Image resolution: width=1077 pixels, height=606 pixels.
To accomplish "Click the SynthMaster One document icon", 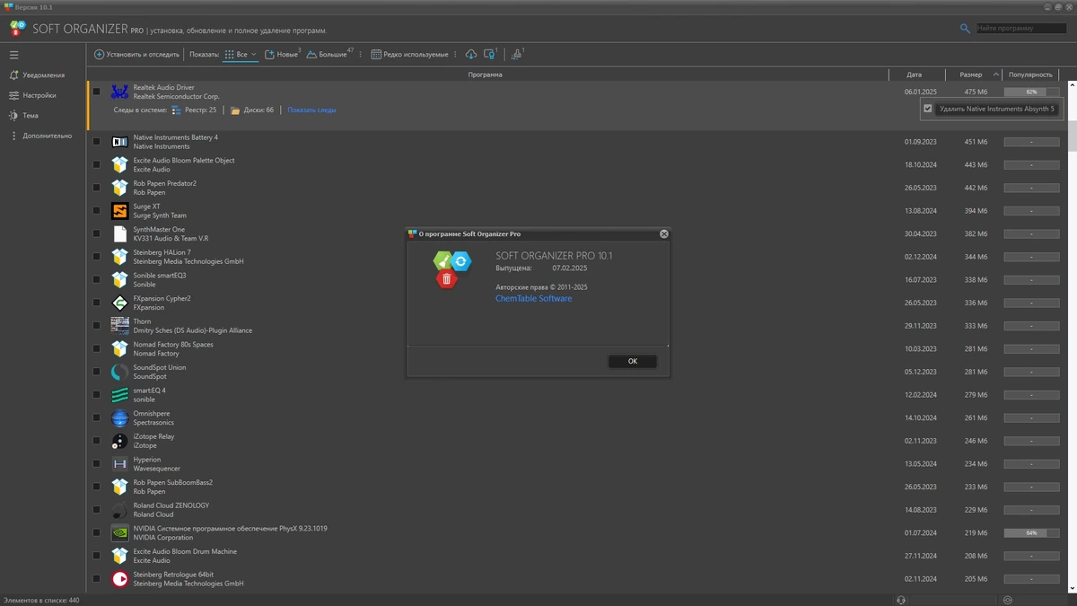I will [x=119, y=233].
